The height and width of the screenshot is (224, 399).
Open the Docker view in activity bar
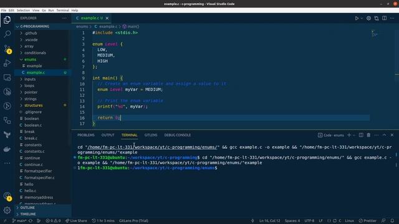(7, 149)
